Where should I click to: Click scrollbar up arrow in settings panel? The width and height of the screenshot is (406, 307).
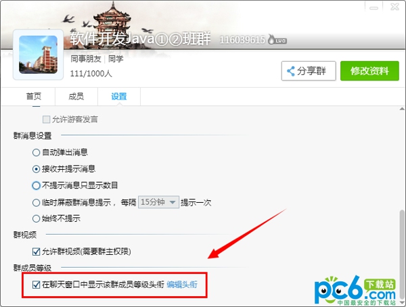[402, 109]
